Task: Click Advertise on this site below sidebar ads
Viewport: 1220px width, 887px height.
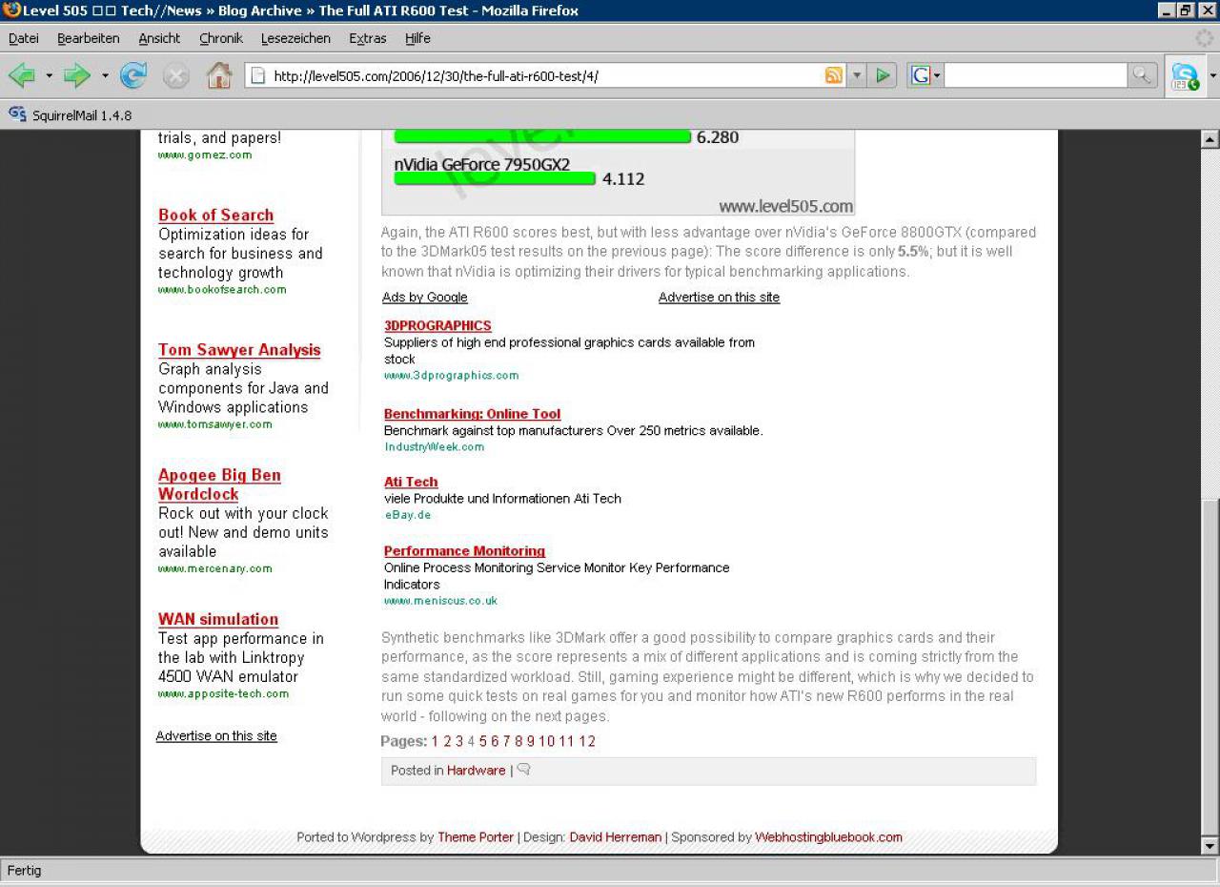Action: pos(216,736)
